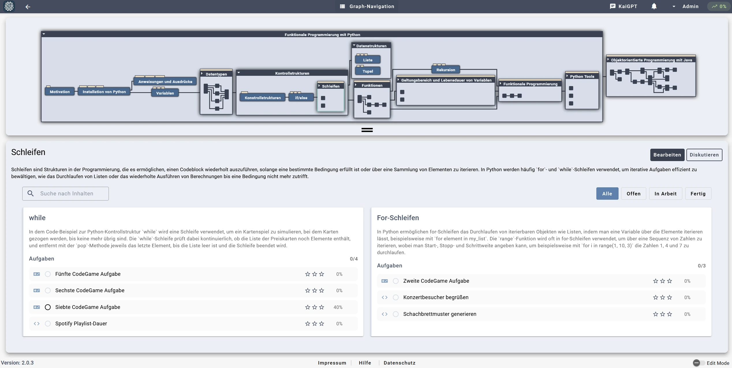The width and height of the screenshot is (732, 368).
Task: Open KaiGPT chat icon
Action: (613, 6)
